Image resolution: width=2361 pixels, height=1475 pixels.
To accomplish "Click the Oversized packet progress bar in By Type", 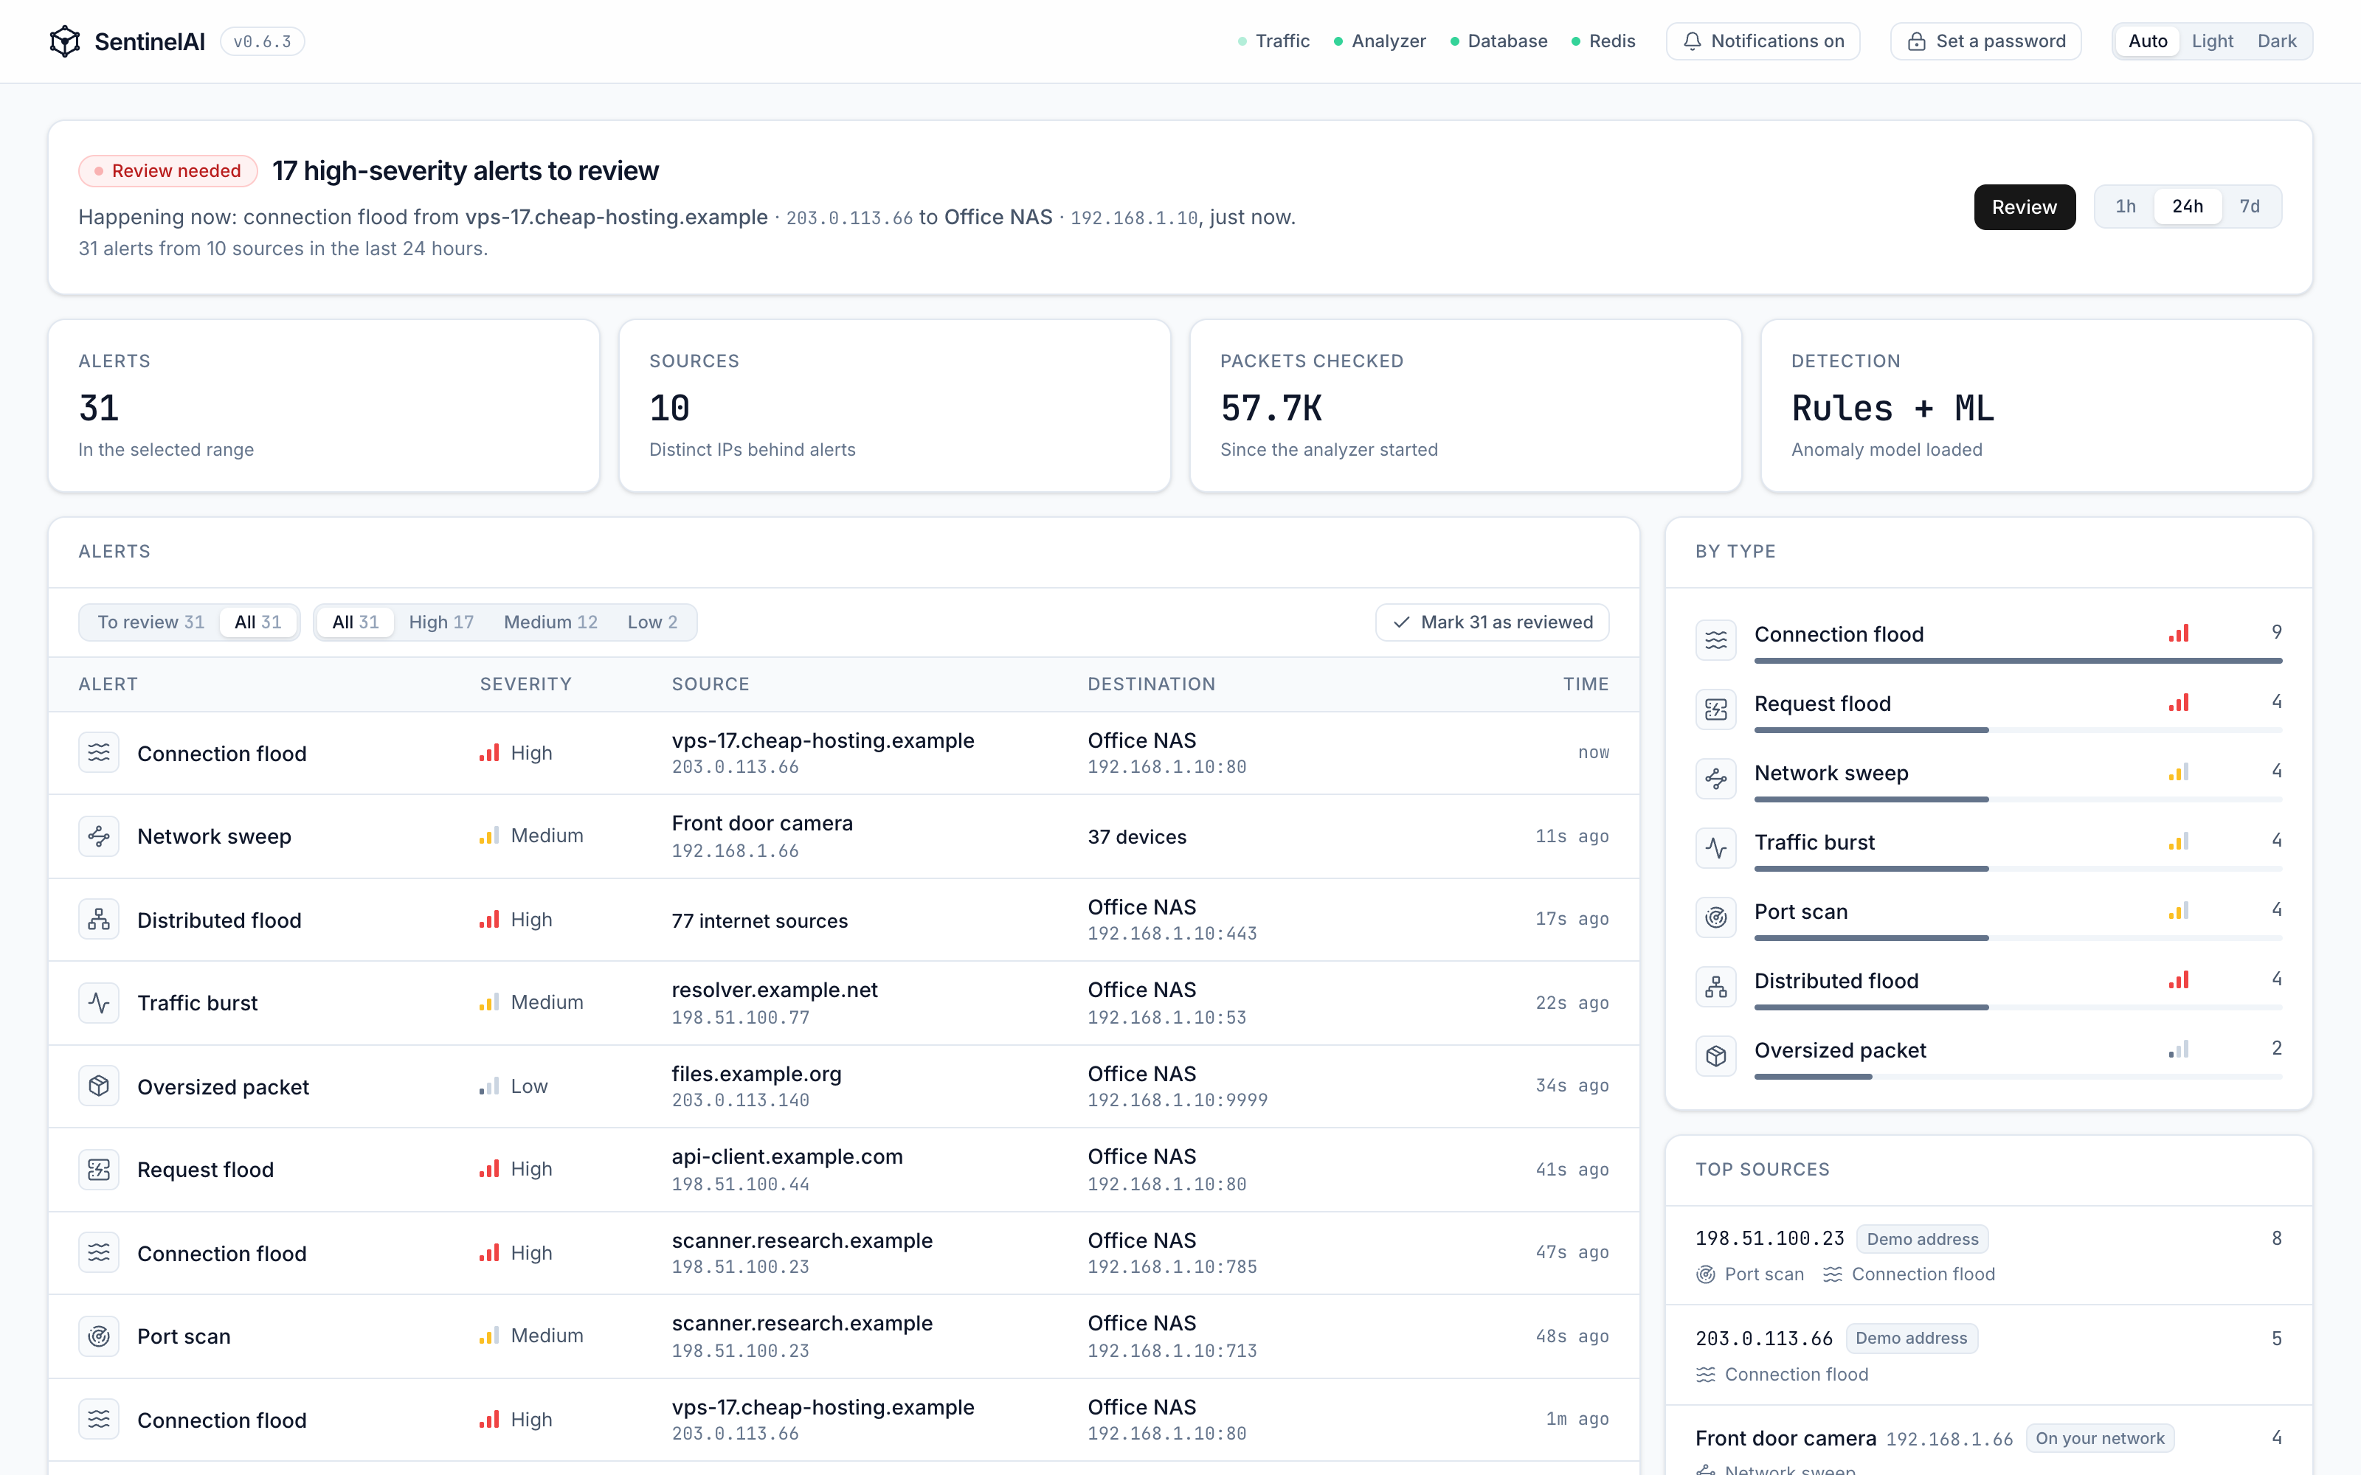I will (2018, 1077).
